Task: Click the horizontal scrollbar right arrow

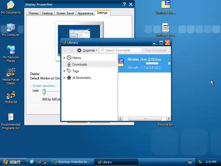Action: click(x=169, y=119)
